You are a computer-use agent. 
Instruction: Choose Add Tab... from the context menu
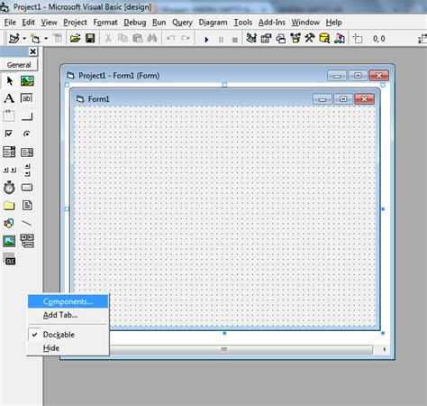68,315
